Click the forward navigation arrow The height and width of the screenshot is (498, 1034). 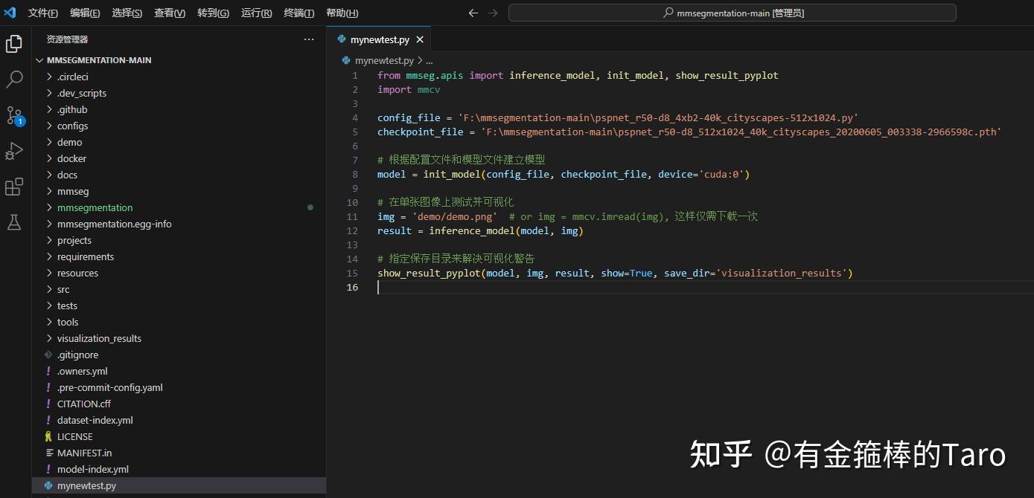(x=494, y=13)
